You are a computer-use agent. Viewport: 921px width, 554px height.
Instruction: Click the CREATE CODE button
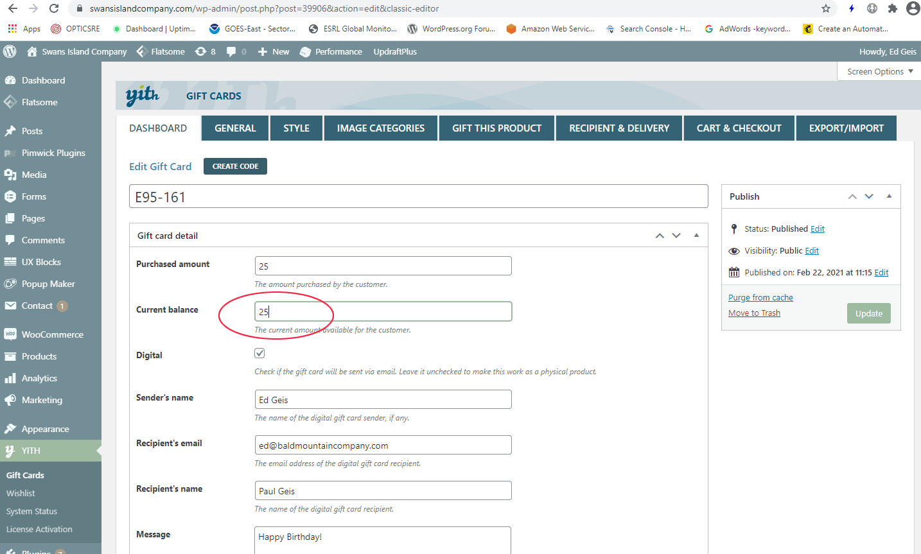235,166
